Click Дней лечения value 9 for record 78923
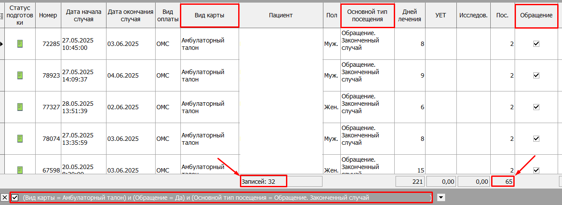This screenshot has height=205, width=562. point(410,75)
